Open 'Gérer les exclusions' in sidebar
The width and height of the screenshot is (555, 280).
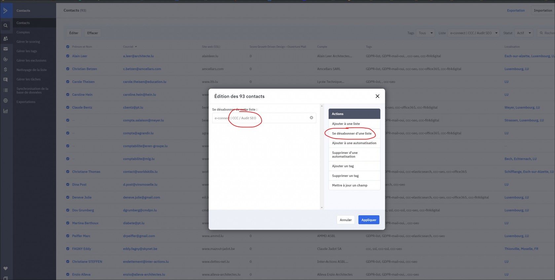click(31, 60)
